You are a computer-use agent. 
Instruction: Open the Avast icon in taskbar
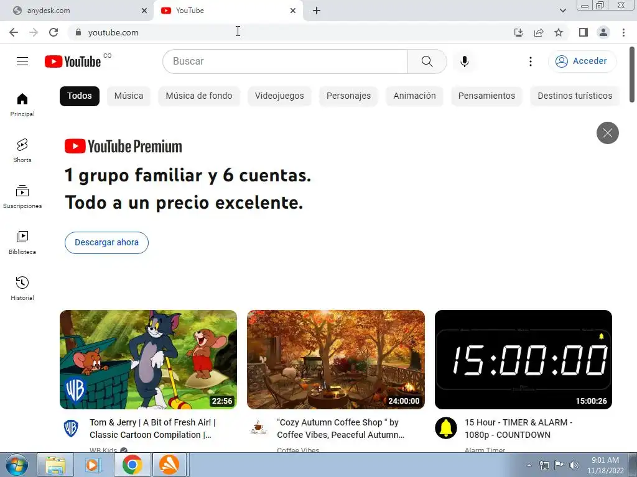point(169,465)
